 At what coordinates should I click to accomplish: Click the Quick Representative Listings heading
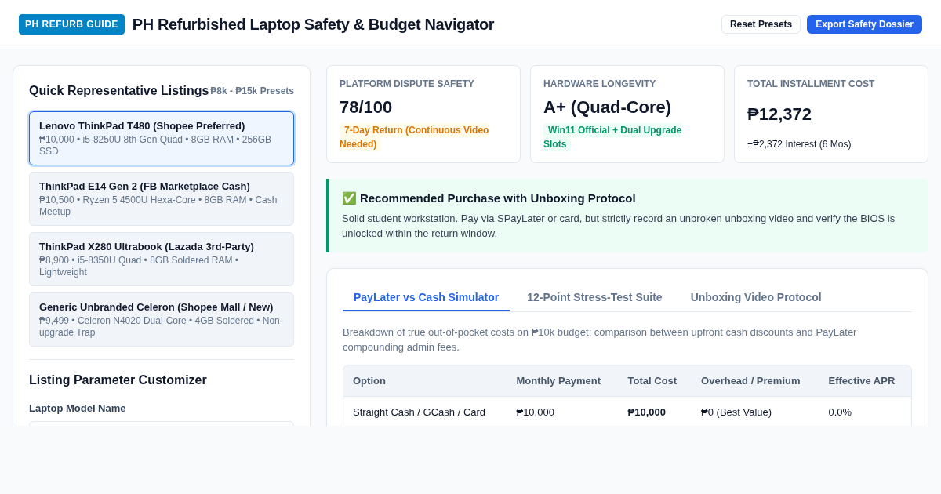(118, 91)
